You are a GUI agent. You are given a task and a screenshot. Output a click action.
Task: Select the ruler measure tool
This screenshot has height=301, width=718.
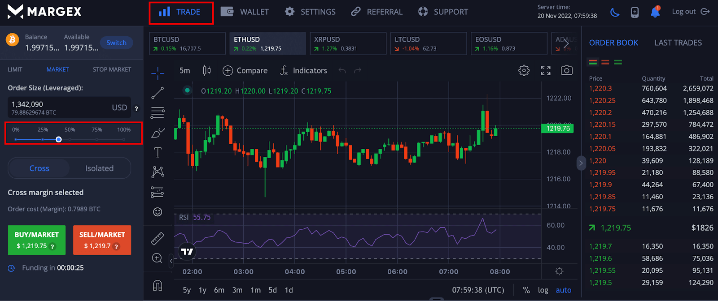coord(158,238)
